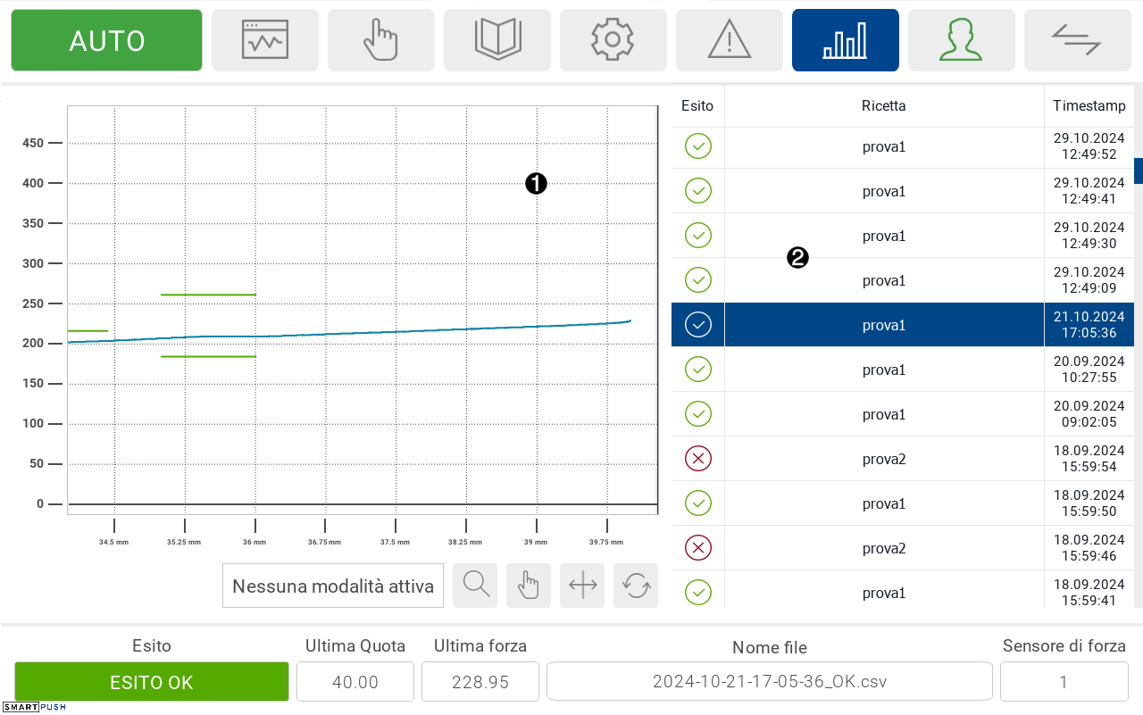Select the prova1 row from 29.10.2024 12:49:52

[x=883, y=146]
